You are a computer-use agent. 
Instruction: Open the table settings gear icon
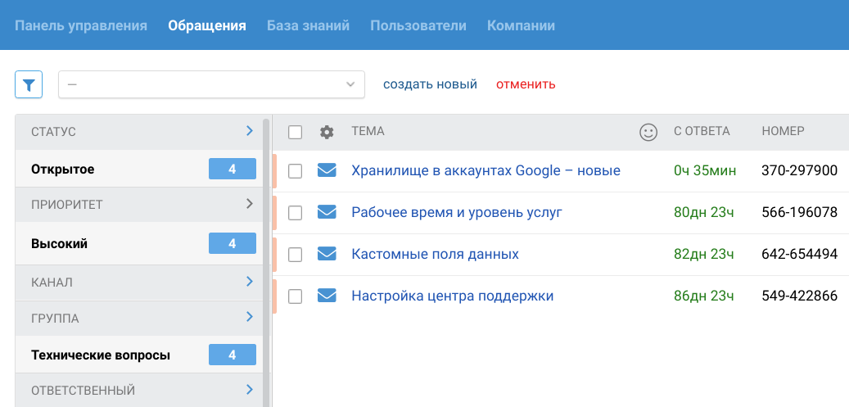pos(327,132)
